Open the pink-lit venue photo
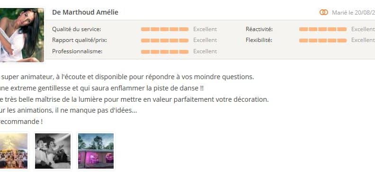 [x=96, y=151]
